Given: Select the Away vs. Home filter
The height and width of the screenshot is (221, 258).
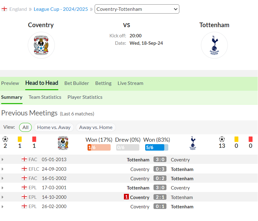Looking at the screenshot, I should point(96,127).
